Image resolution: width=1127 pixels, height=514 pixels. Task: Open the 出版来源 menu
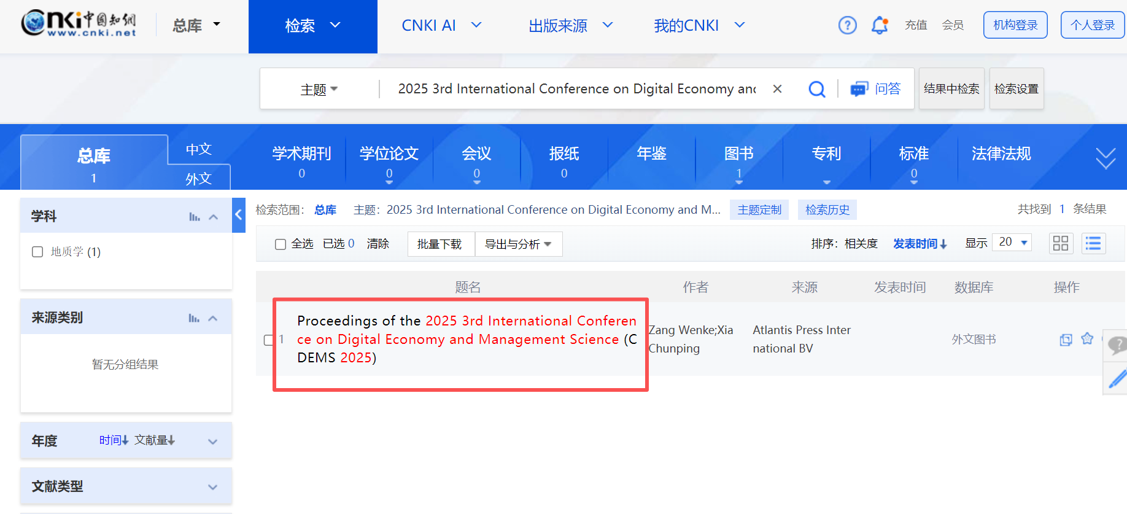[571, 26]
